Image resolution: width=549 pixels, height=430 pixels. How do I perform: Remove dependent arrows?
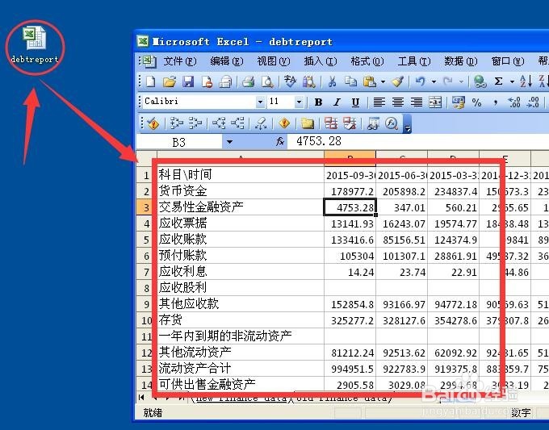(237, 123)
